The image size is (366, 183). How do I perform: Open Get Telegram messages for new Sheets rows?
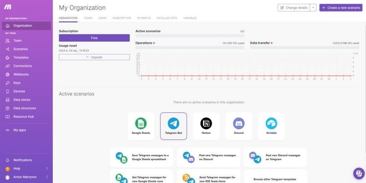(x=142, y=177)
